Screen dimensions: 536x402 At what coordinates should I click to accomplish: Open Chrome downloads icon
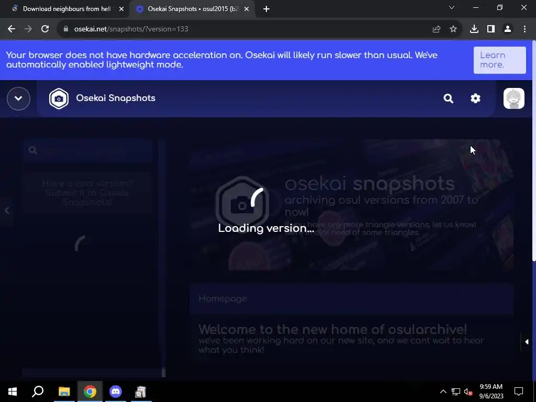pyautogui.click(x=474, y=29)
